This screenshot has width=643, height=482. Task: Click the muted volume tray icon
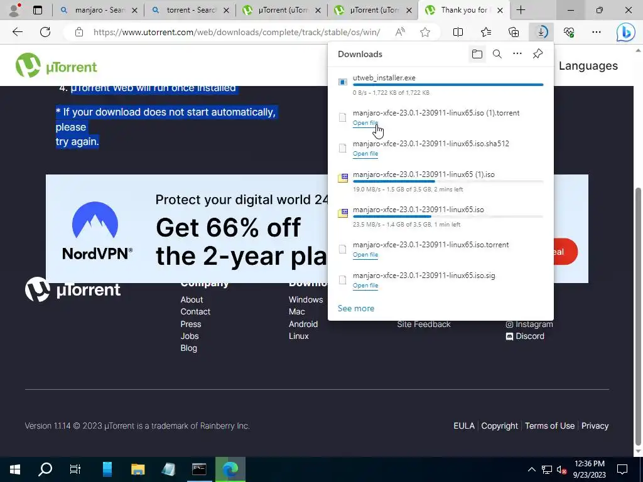[x=561, y=469]
